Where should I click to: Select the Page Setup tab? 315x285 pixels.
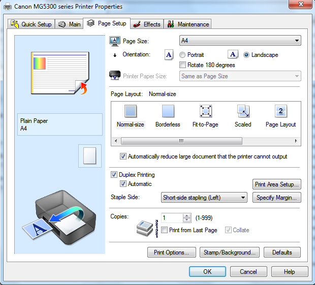point(107,23)
